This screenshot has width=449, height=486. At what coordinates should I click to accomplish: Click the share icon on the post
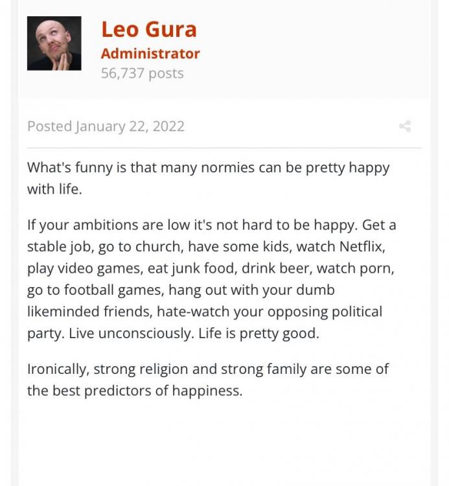click(405, 126)
